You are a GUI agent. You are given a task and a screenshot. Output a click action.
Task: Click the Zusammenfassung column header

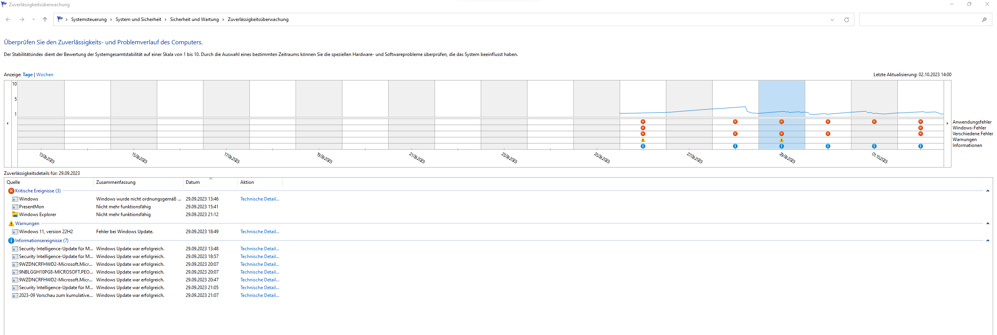(x=138, y=182)
